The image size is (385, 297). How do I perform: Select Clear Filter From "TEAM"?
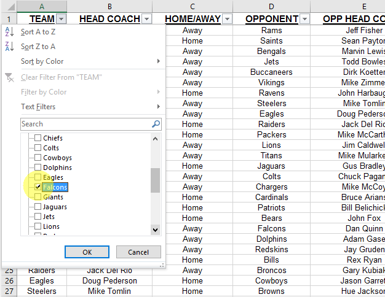[x=84, y=77]
